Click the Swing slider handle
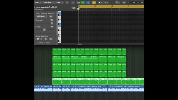The height and width of the screenshot is (100, 178). point(44,30)
